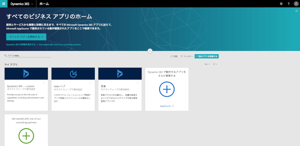The width and height of the screenshot is (300, 146).
Task: Follow the Dynamics 365 の詳細を表示する link
Action: click(21, 45)
